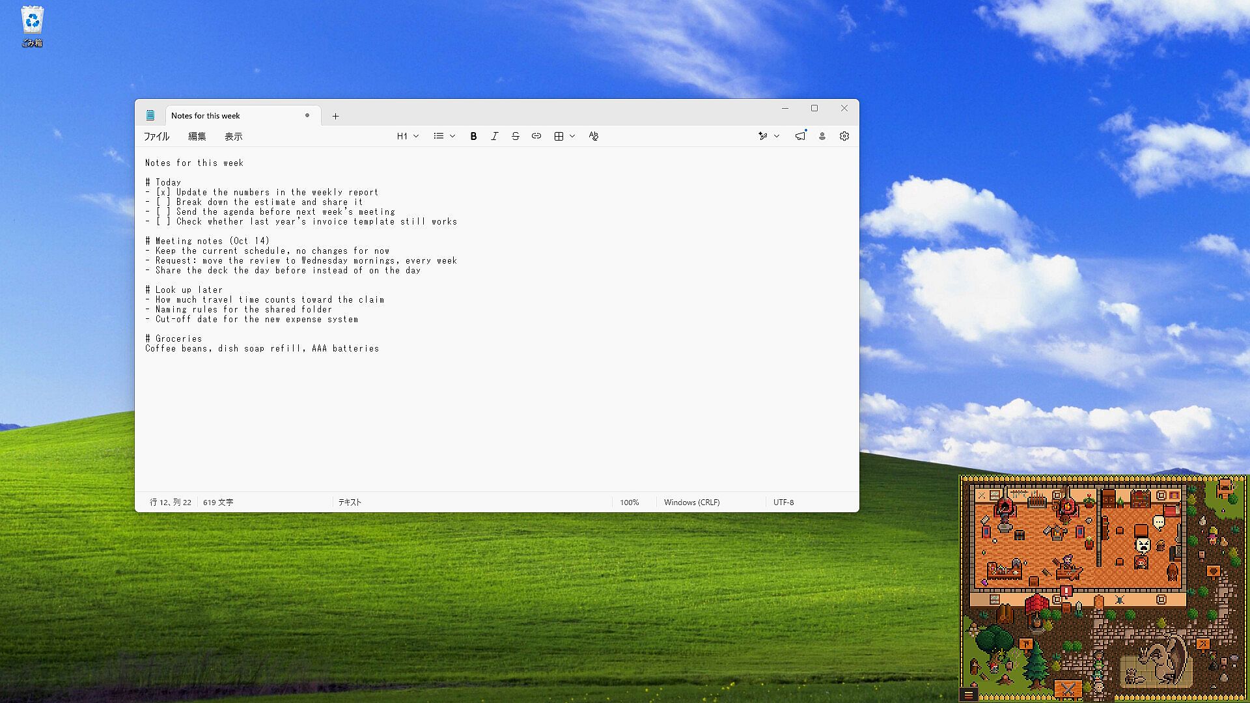Click the 'Check whether last year's invoice template' line
This screenshot has height=703, width=1250.
pyautogui.click(x=301, y=221)
